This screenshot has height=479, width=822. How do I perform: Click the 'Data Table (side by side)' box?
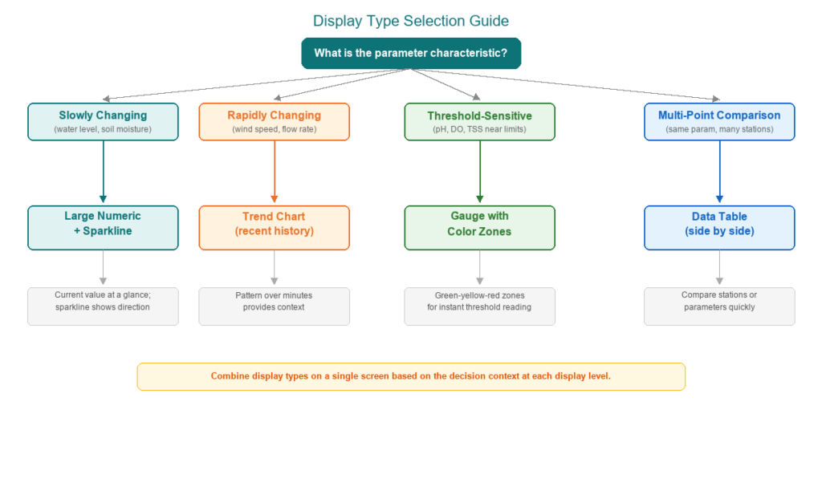point(719,228)
